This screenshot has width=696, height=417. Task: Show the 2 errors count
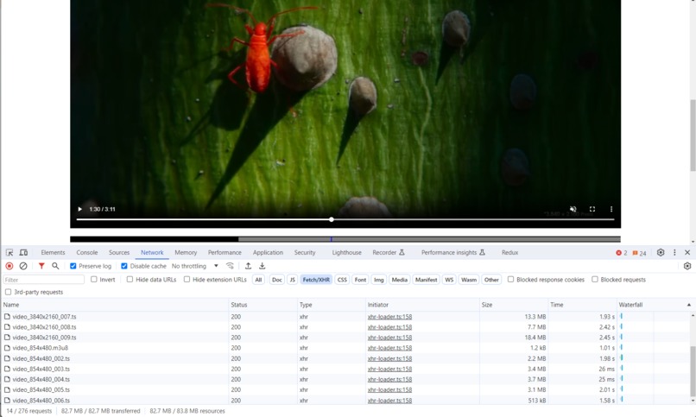coord(621,253)
